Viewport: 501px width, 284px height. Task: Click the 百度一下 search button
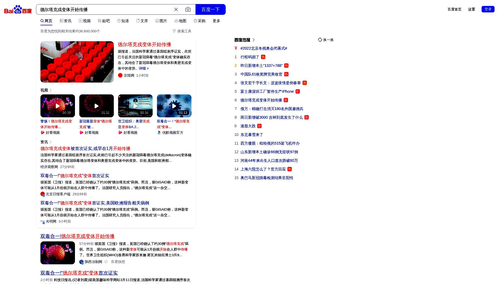point(210,9)
